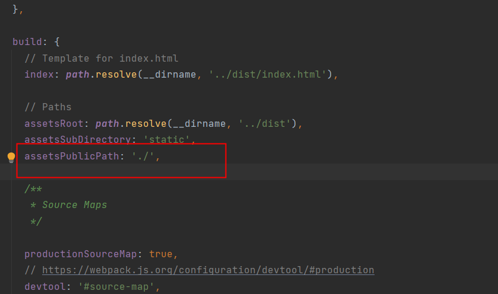Click the '#source-map' string value

tap(116, 286)
